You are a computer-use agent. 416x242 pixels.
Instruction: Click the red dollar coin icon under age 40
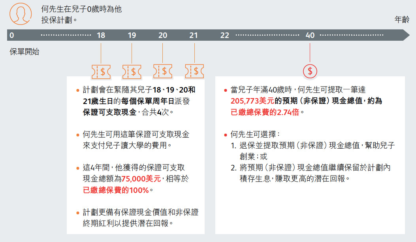pos(310,71)
